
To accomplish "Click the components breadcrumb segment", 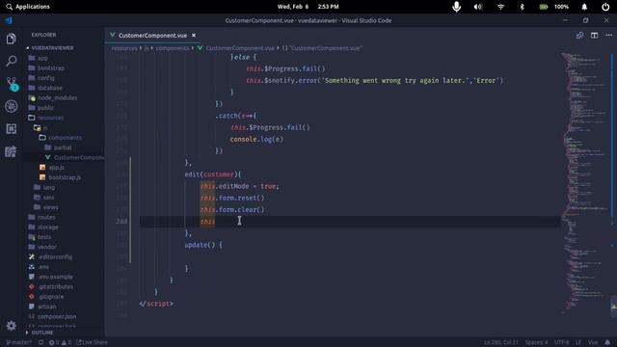I will click(x=173, y=48).
